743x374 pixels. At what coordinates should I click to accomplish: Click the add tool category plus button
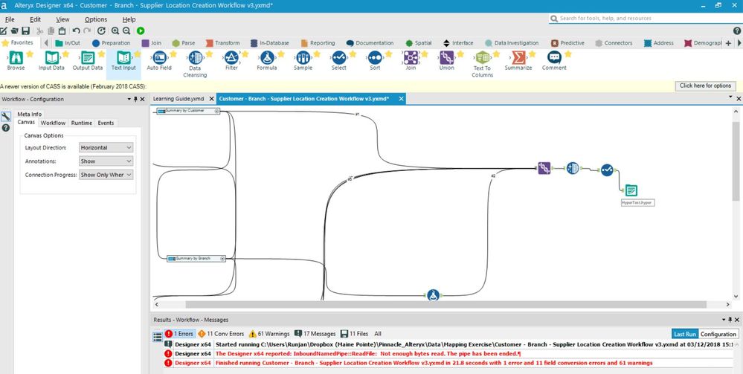click(x=728, y=43)
